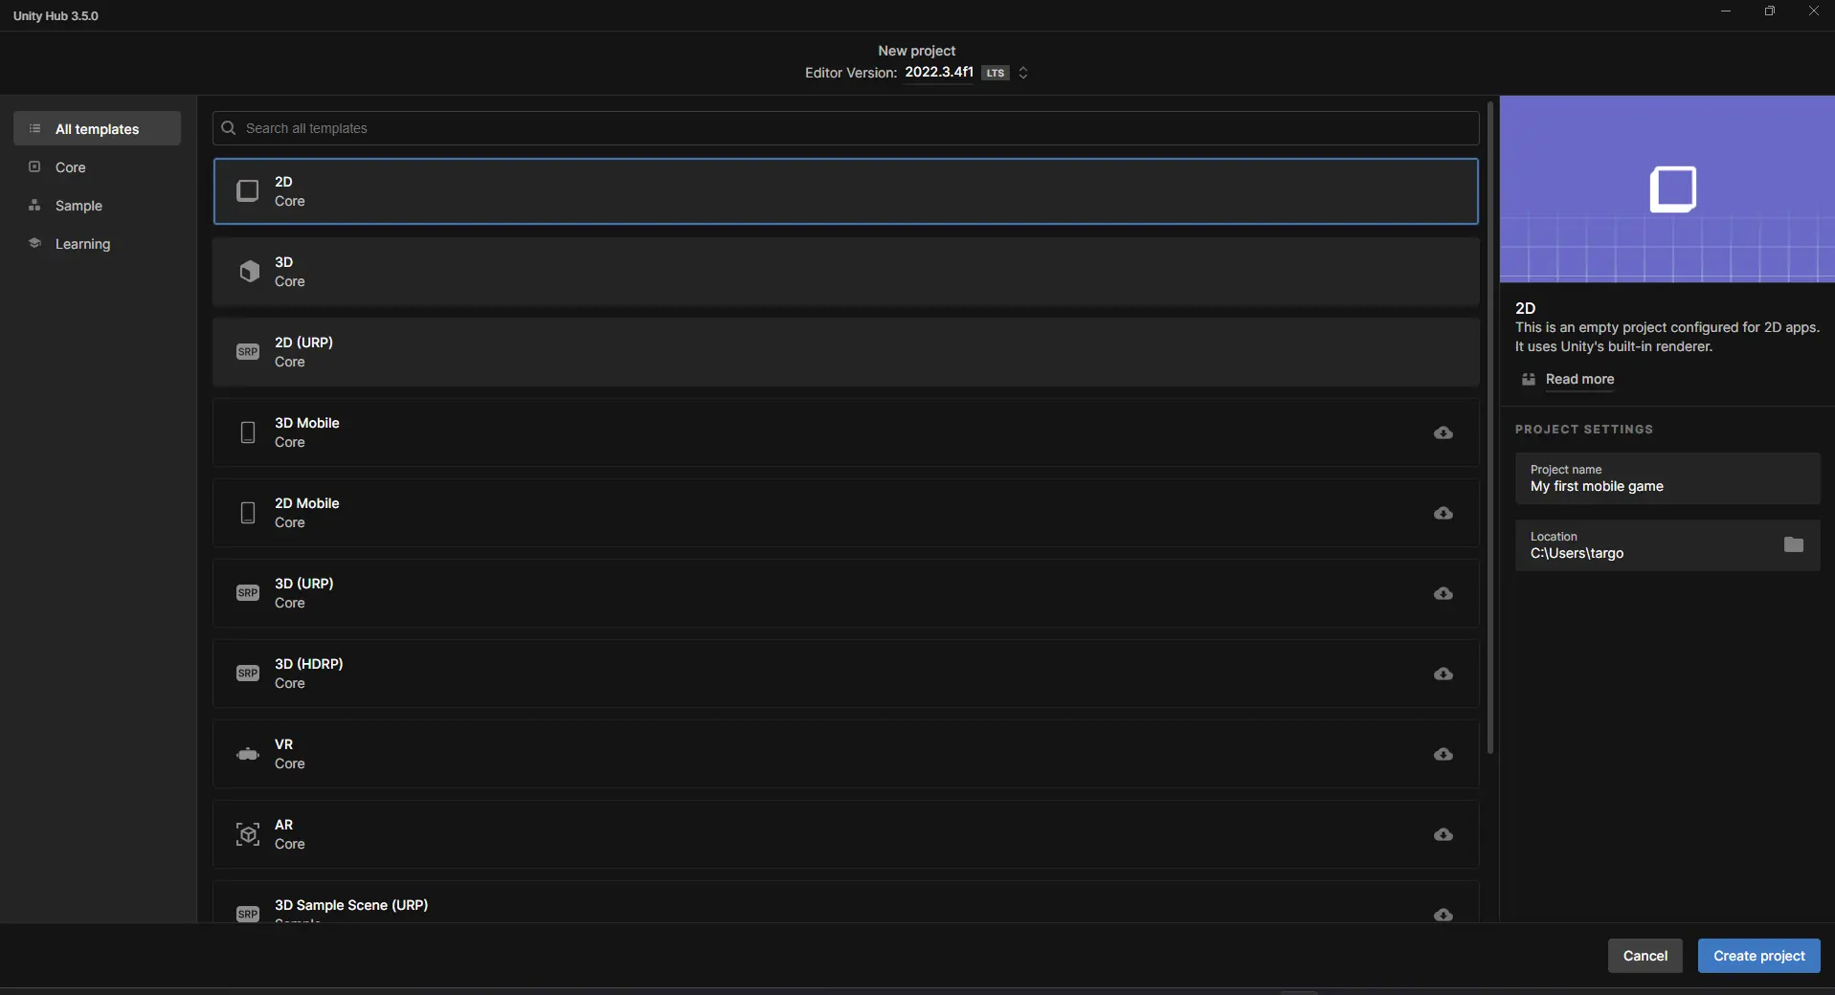
Task: Click the SRP icon beside 2D (URP)
Action: coord(248,352)
